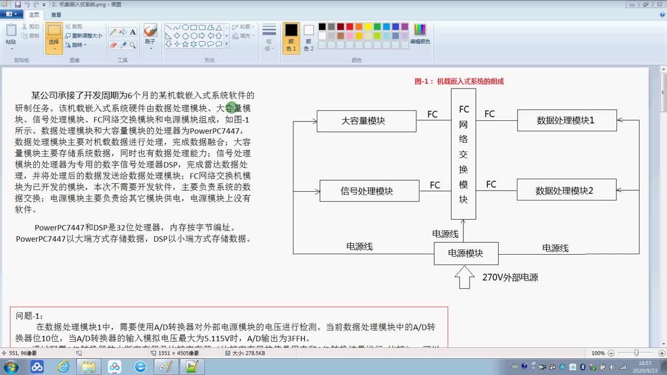667x375 pixels.
Task: Open the blue Paint file menu button
Action: point(11,15)
